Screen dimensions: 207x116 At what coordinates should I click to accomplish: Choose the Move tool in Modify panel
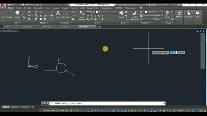(36, 12)
